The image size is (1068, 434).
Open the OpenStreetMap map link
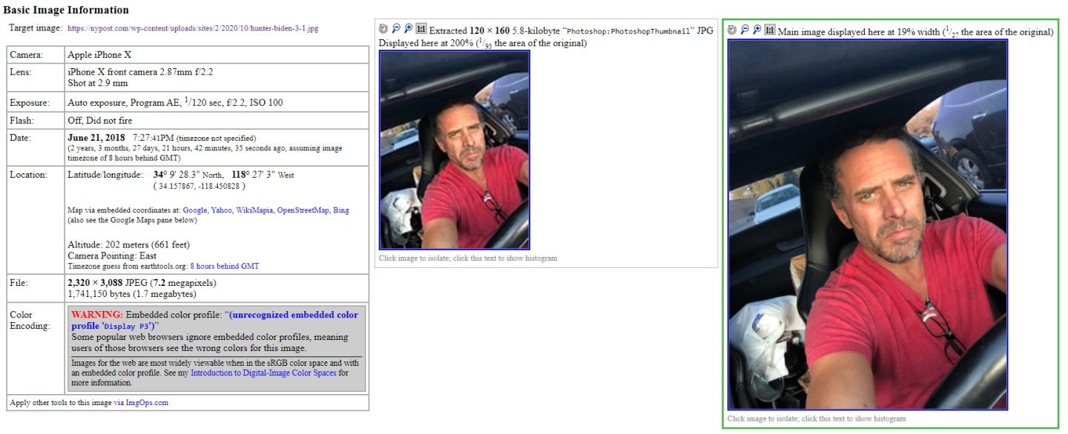point(303,210)
